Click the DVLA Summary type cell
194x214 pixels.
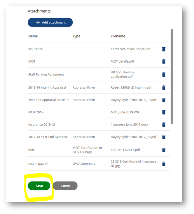84,164
